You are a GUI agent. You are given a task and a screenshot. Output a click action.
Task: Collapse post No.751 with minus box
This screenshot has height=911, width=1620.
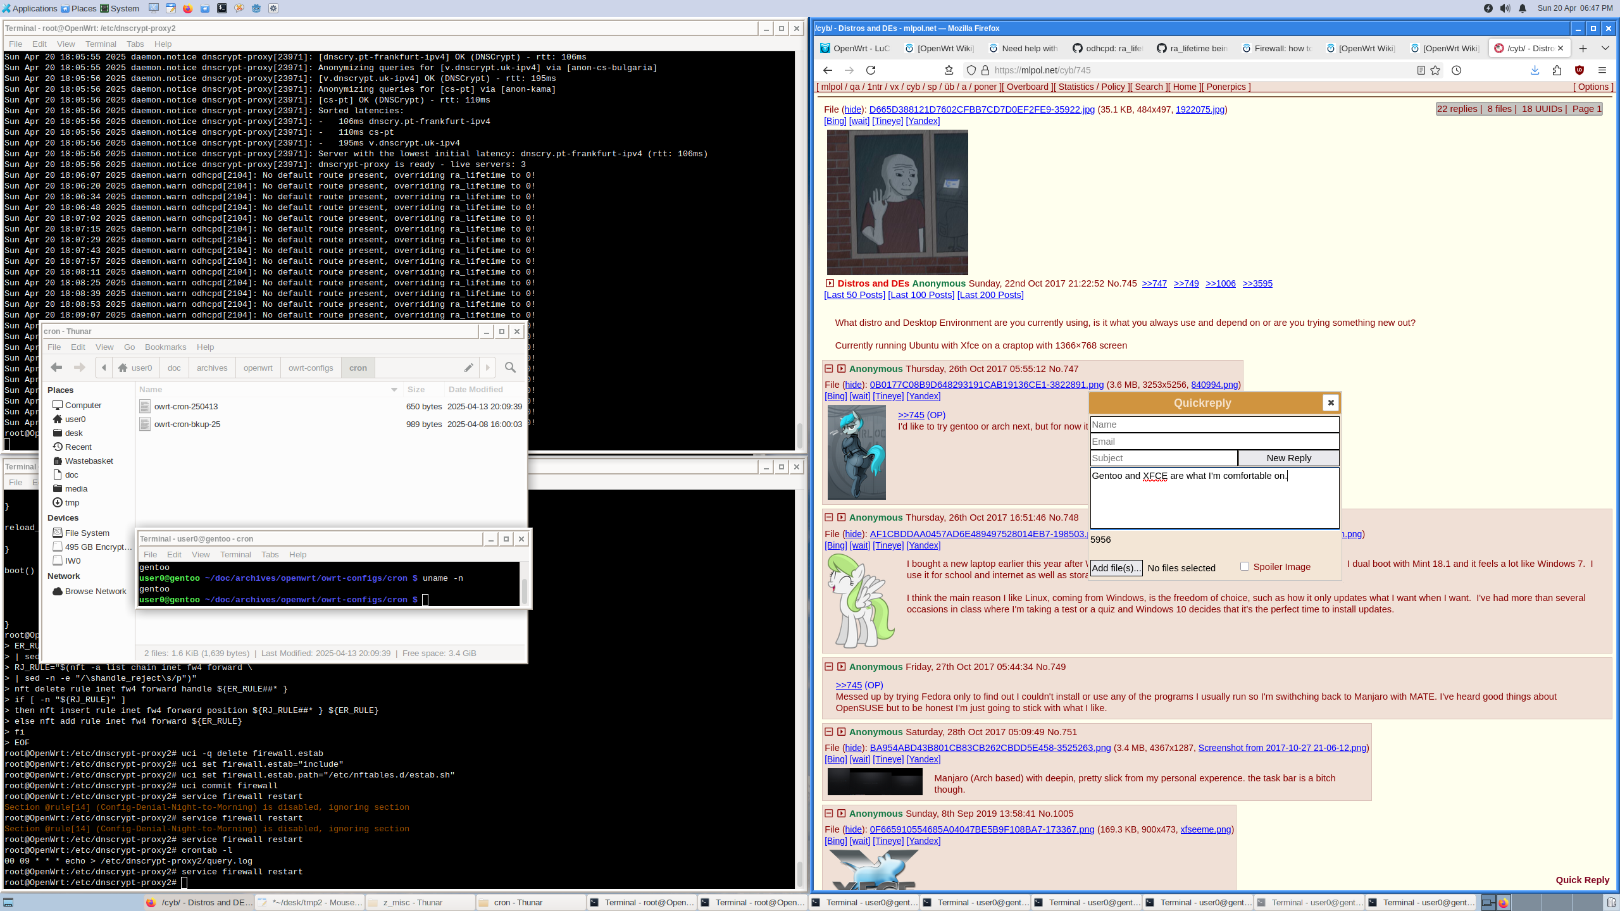click(x=828, y=731)
